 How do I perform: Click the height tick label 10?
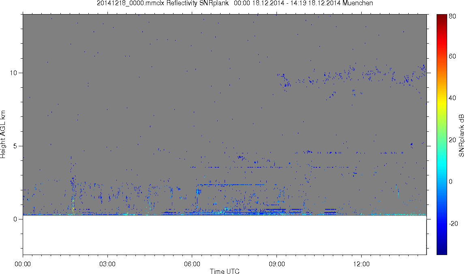click(13, 73)
